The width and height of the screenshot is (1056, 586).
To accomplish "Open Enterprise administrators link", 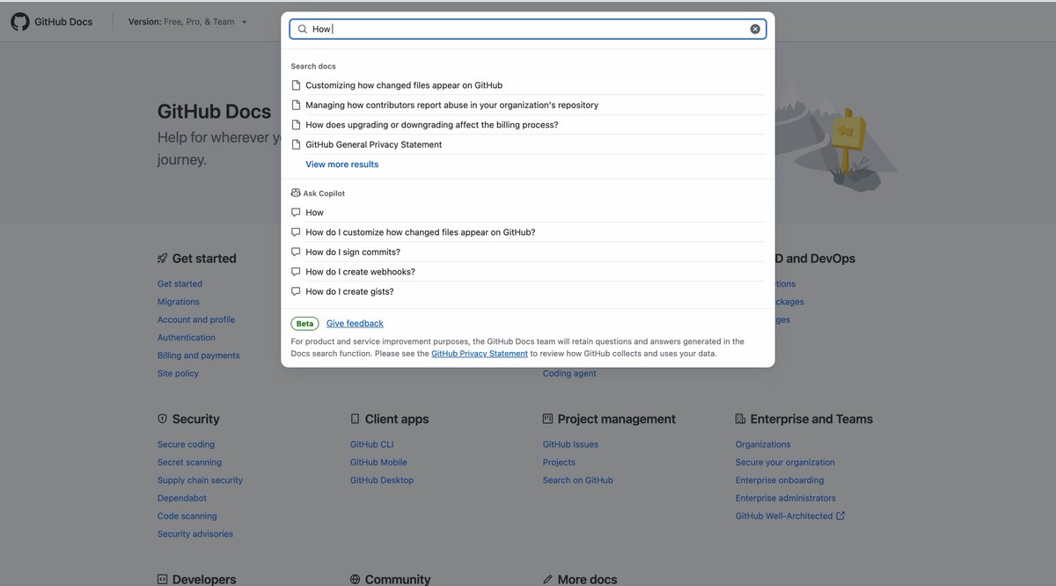I will point(786,498).
